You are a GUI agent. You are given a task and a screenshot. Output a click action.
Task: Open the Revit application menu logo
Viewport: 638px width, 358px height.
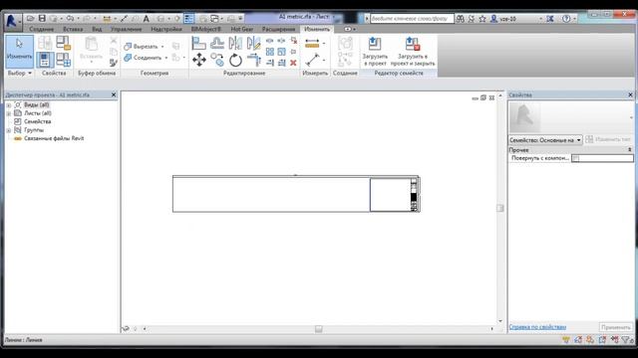[x=12, y=21]
